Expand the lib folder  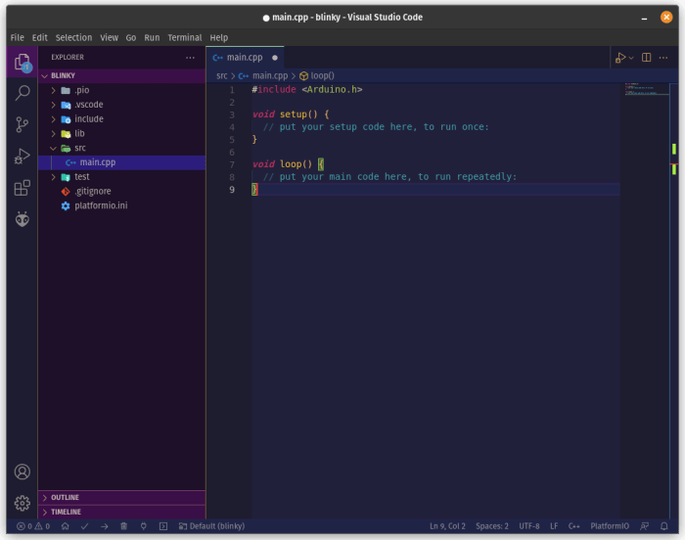click(53, 133)
